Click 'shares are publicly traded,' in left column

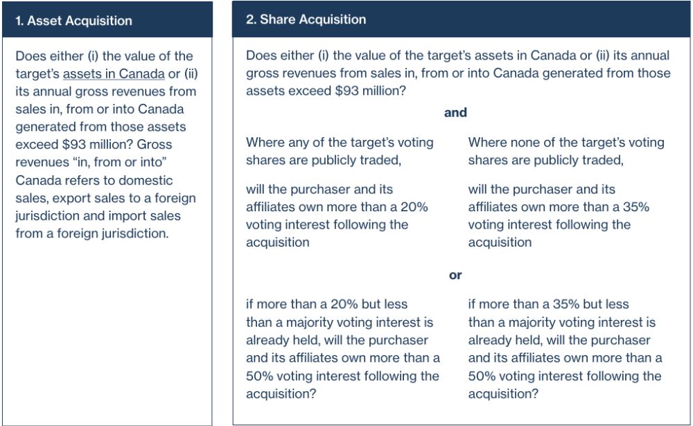tap(324, 160)
